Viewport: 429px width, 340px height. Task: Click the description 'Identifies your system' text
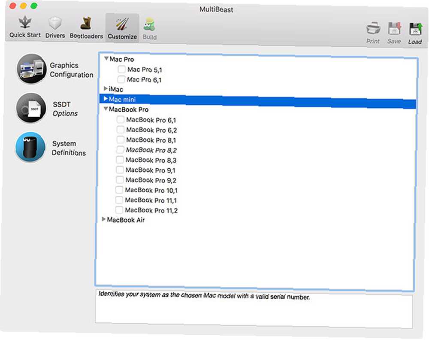point(204,295)
